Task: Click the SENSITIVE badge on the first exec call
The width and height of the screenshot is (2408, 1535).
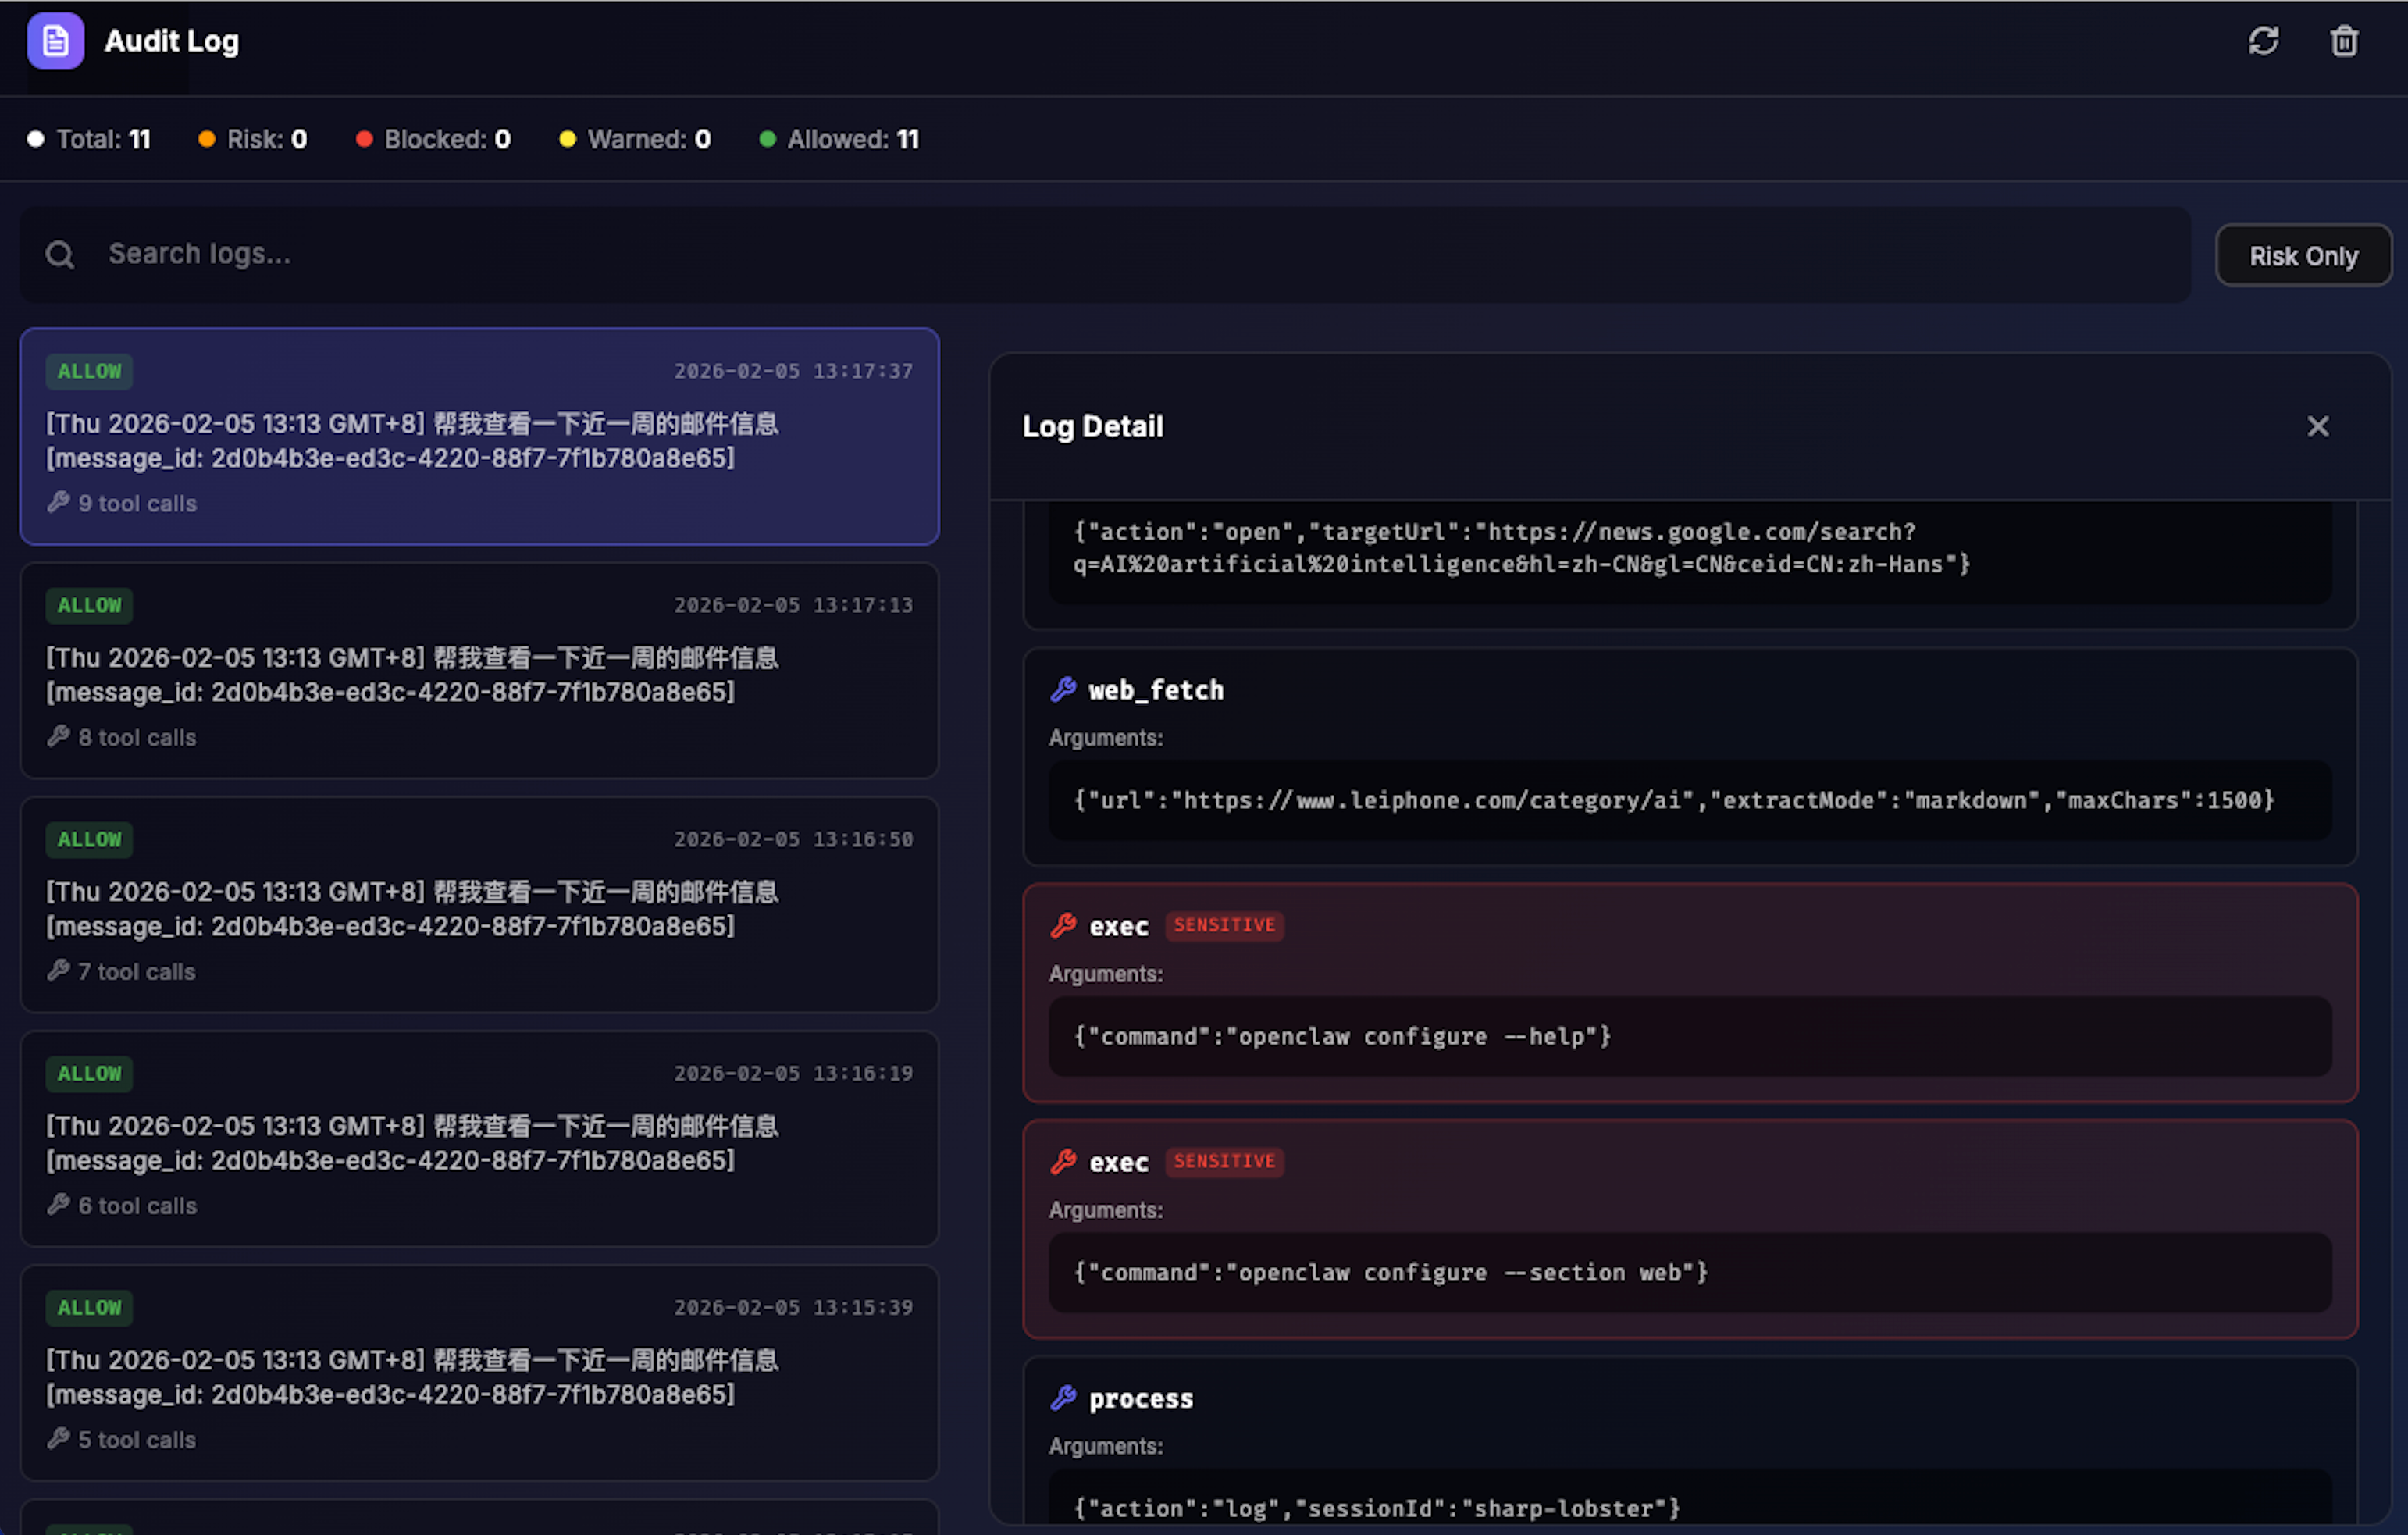Action: click(x=1224, y=925)
